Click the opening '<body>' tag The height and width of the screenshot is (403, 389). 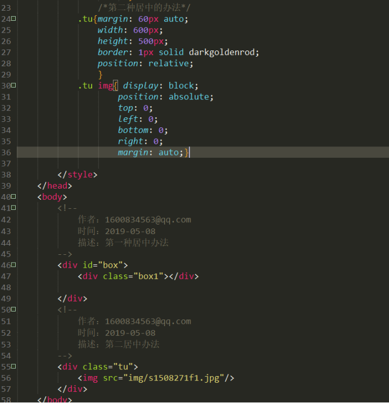coord(52,197)
